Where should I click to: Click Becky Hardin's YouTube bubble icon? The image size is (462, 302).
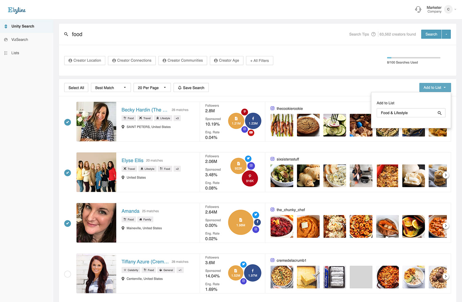[x=251, y=133]
